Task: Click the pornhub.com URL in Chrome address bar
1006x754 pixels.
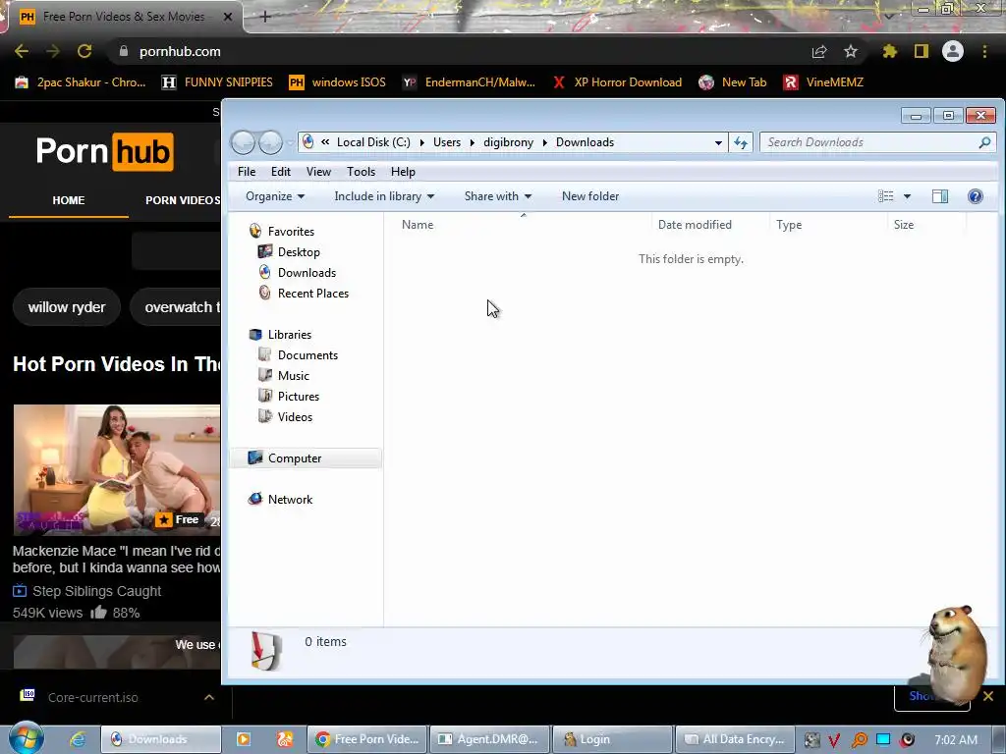Action: (x=180, y=51)
